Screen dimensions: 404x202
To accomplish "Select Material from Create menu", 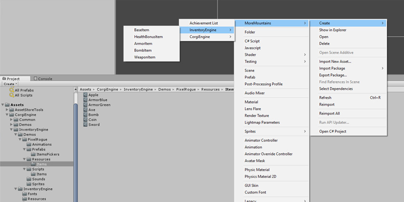I will [272, 102].
